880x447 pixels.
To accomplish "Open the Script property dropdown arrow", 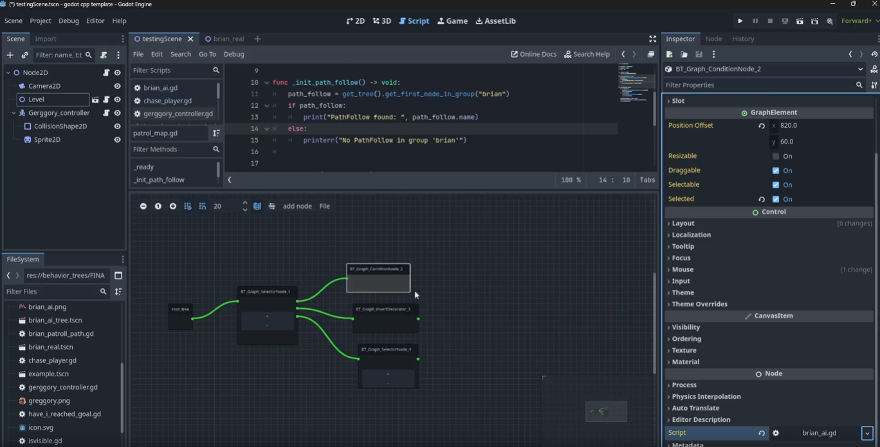I will coord(867,433).
